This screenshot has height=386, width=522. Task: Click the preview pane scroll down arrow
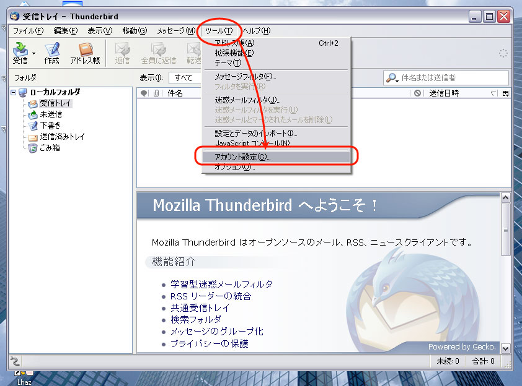[505, 348]
